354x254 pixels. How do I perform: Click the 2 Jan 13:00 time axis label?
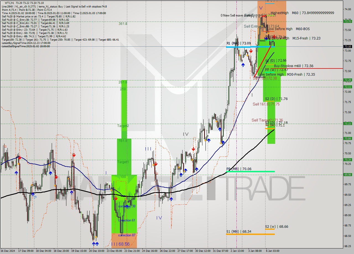(237, 251)
